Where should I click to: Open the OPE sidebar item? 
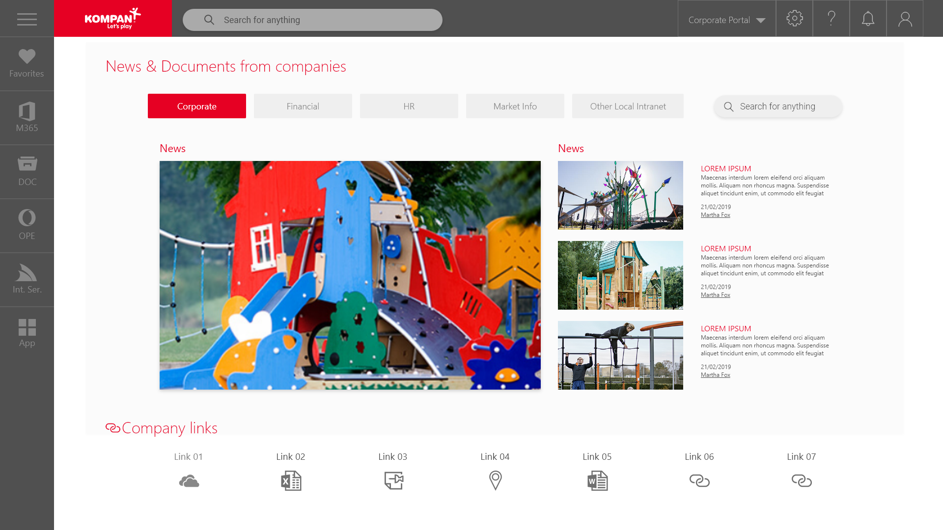[27, 226]
